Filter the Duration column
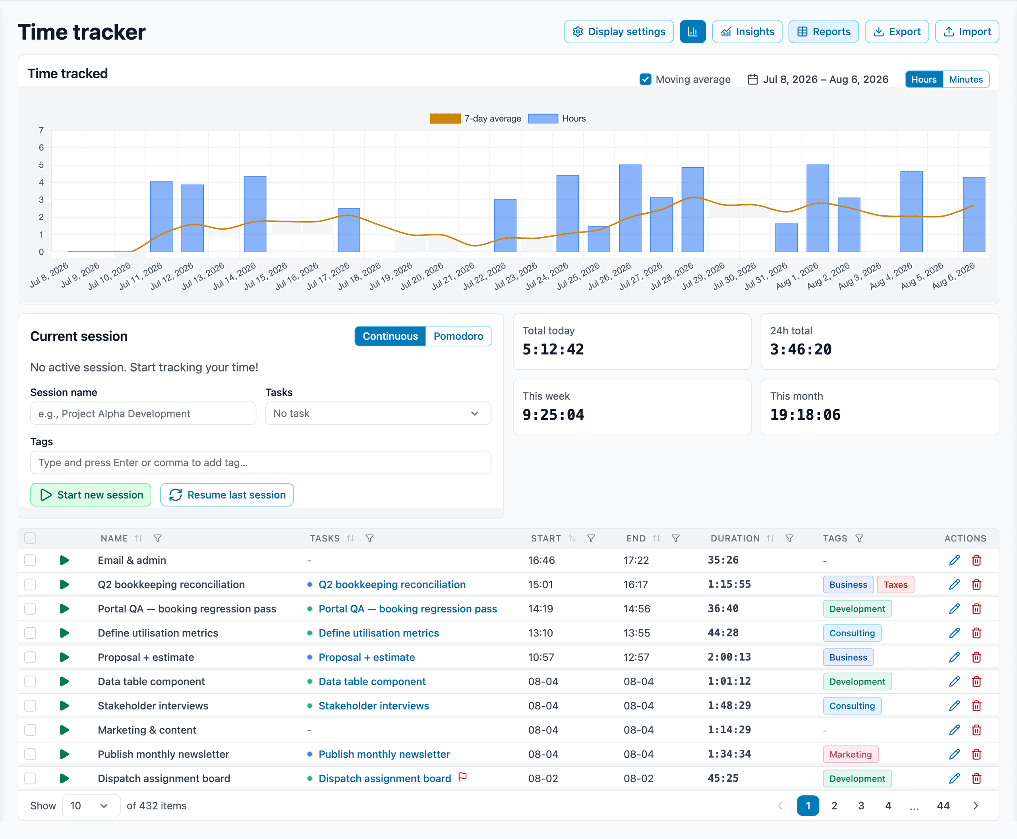The width and height of the screenshot is (1017, 839). coord(789,538)
